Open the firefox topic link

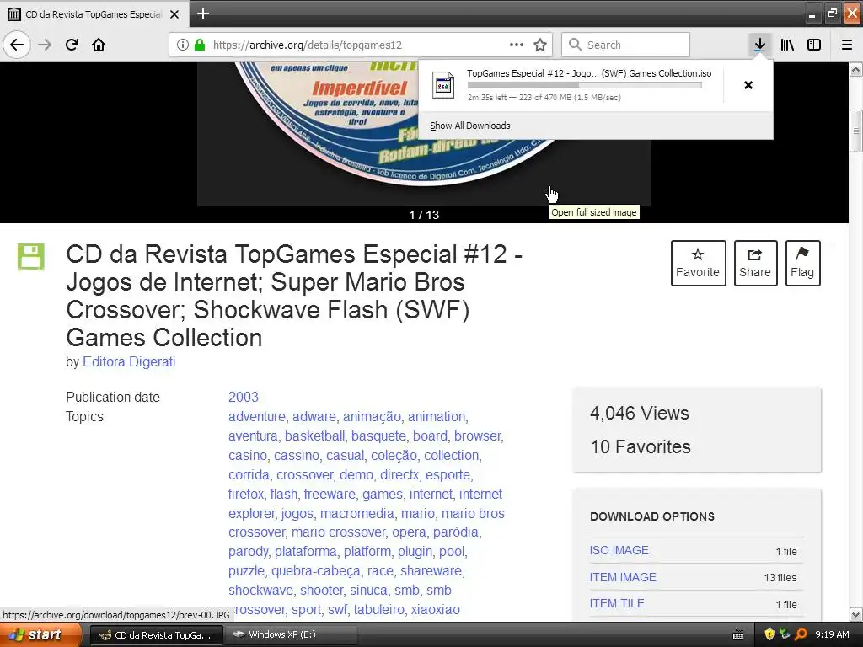245,494
